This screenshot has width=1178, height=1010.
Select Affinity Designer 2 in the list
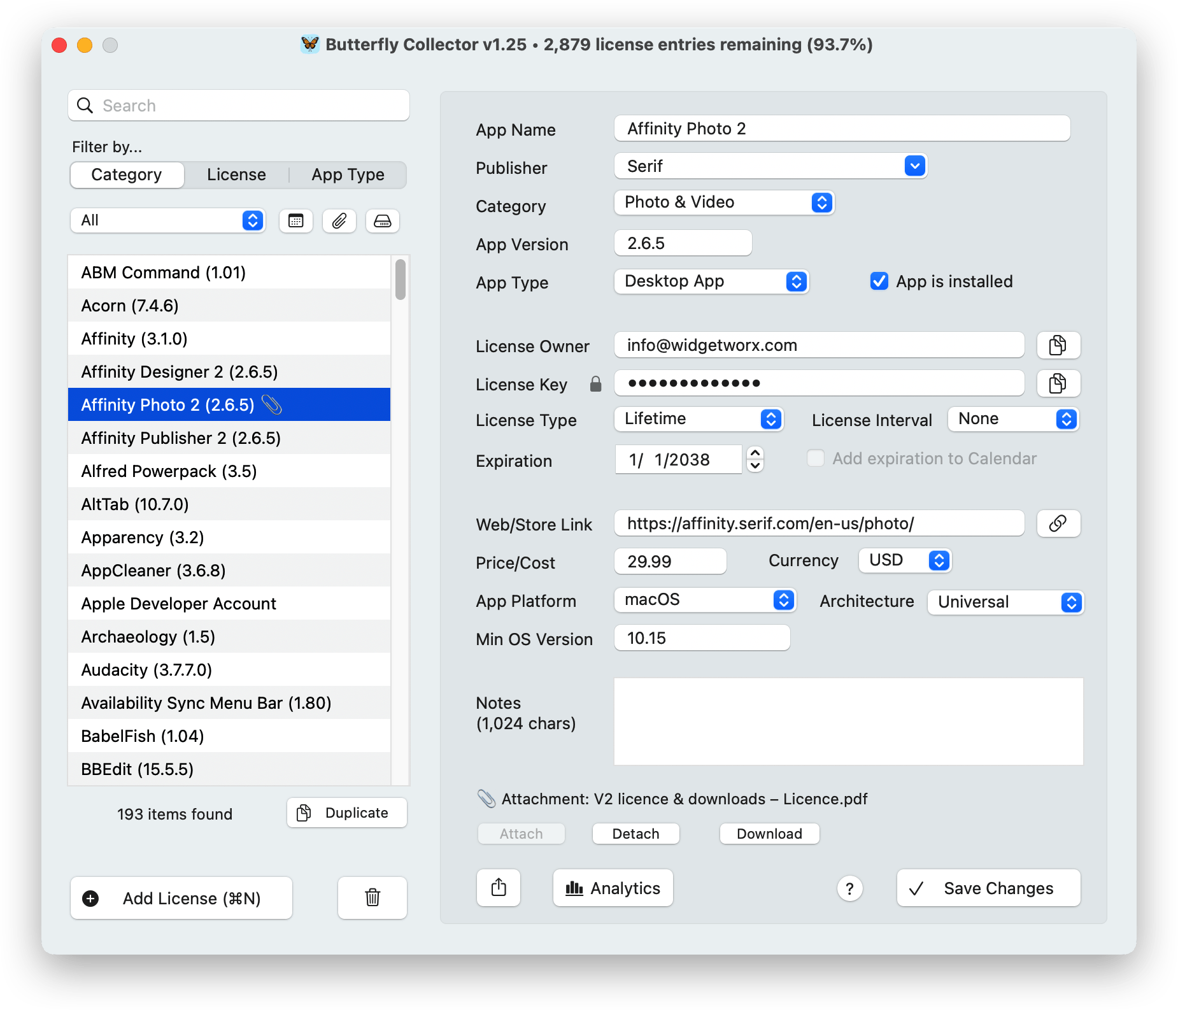(180, 372)
